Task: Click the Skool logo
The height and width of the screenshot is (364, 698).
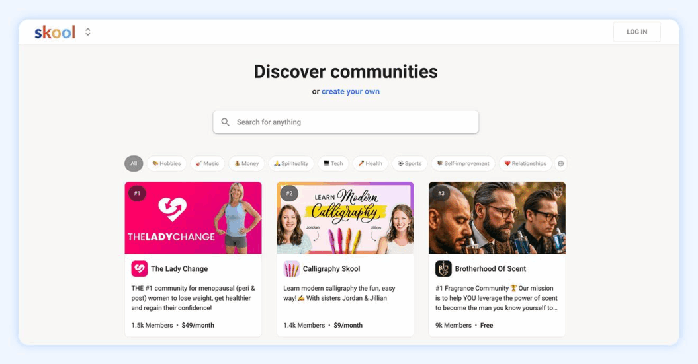Action: point(55,32)
